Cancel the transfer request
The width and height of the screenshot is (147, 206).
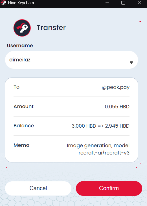pos(38,188)
